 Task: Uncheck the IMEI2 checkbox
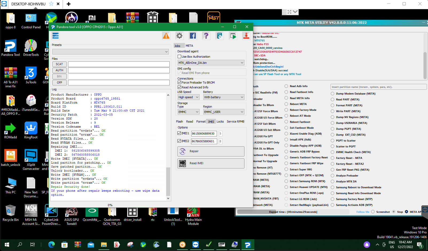pyautogui.click(x=179, y=141)
